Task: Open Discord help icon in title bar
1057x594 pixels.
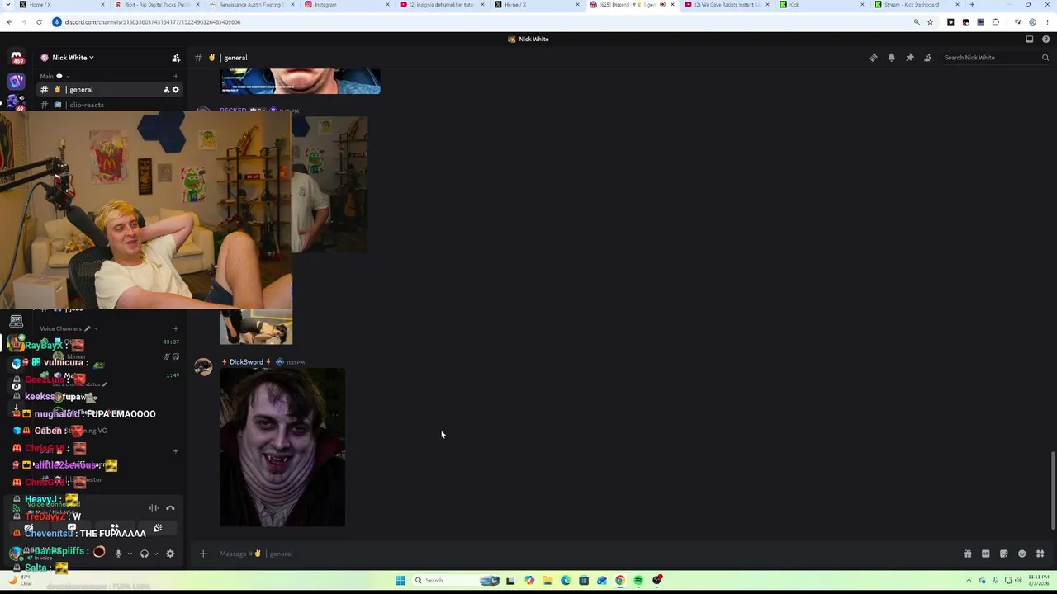Action: tap(1046, 40)
